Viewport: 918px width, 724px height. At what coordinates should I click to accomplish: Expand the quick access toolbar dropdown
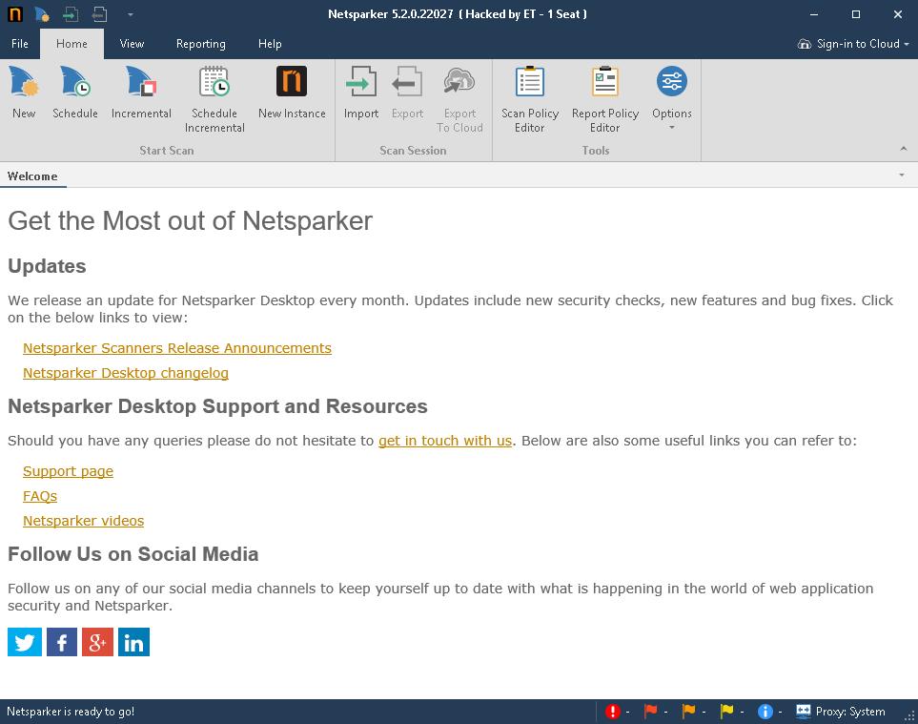pyautogui.click(x=130, y=14)
